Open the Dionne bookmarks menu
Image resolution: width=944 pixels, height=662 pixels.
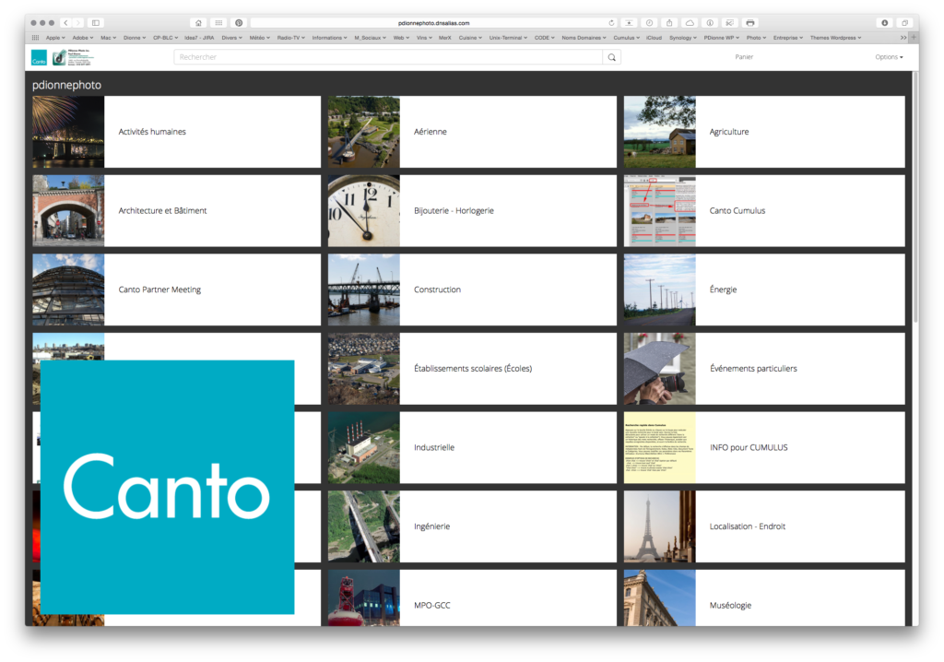pos(135,38)
